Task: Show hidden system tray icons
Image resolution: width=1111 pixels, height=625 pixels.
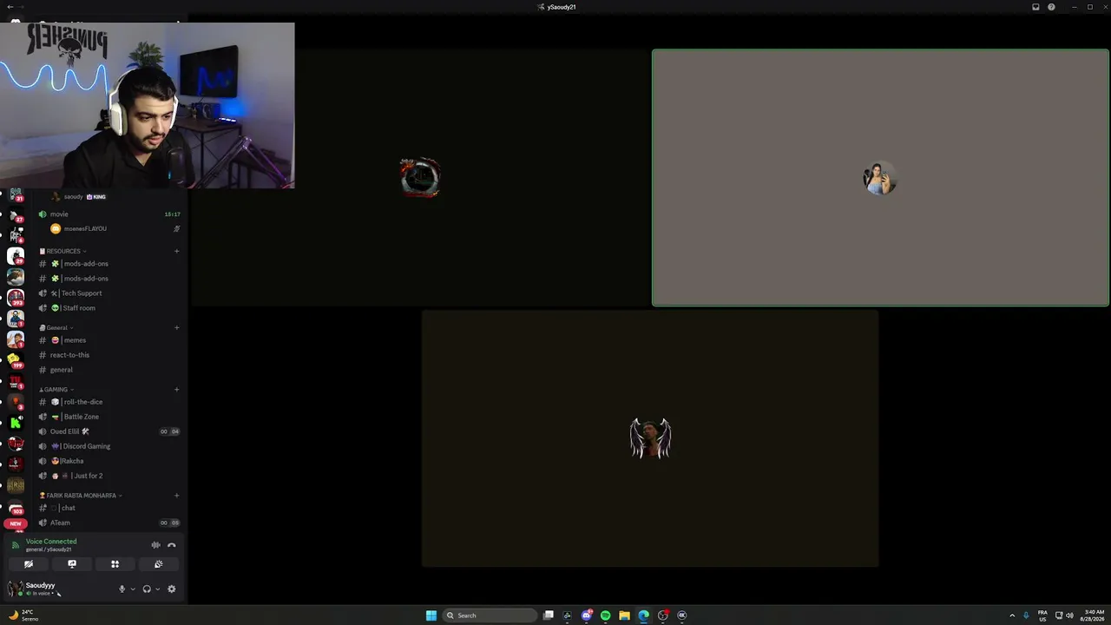Action: [1011, 615]
